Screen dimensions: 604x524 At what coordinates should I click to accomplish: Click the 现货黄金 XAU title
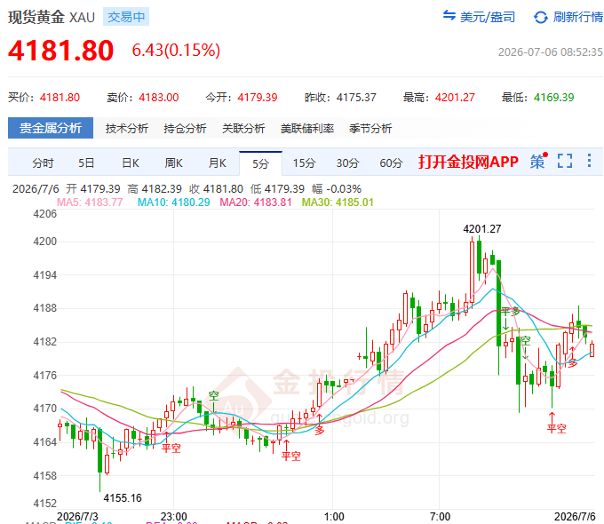[52, 18]
